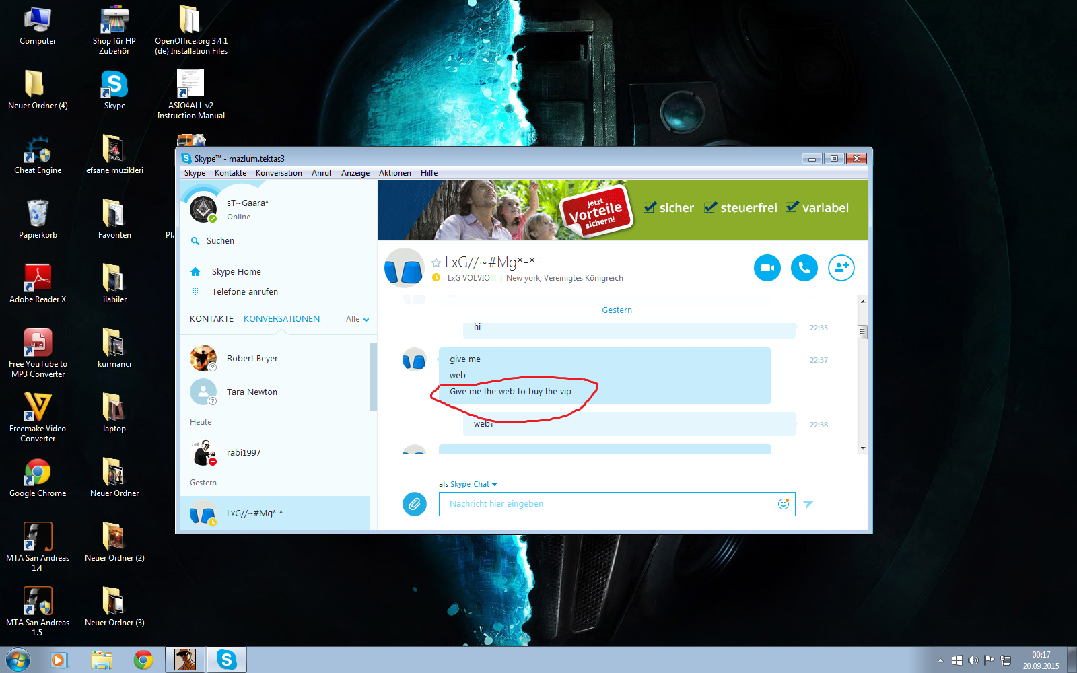Screen dimensions: 1077x673
Task: Open the Aktionen menu
Action: 394,173
